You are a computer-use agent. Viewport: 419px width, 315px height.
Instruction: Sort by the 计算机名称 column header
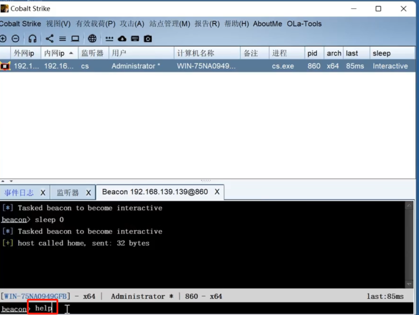click(207, 53)
